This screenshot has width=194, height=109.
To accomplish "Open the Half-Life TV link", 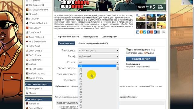I will (34, 104).
